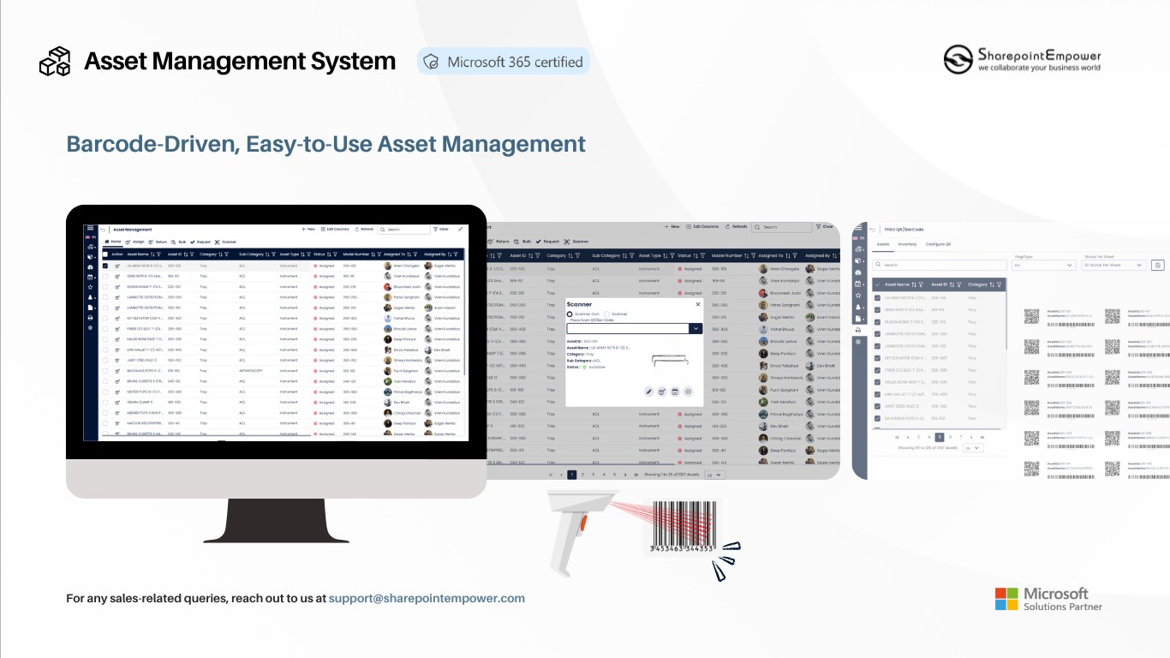1170x658 pixels.
Task: Go to page 2 under middle table
Action: [582, 474]
